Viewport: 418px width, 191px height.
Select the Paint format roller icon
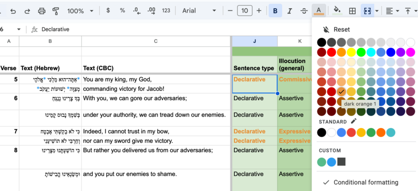pyautogui.click(x=56, y=11)
